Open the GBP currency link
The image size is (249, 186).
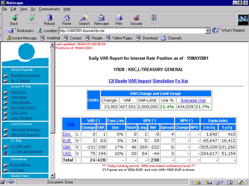[x=67, y=147]
